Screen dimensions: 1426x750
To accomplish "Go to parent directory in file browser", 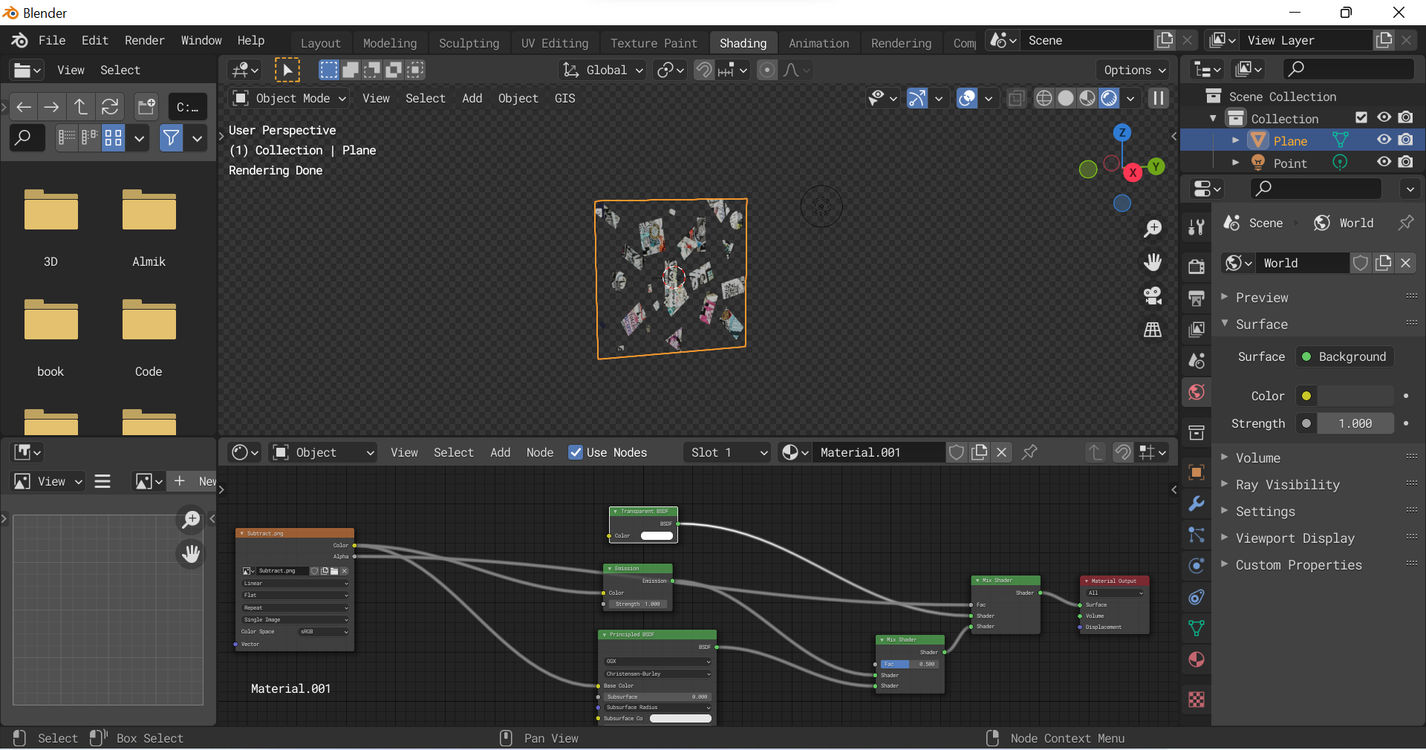I will 81,107.
